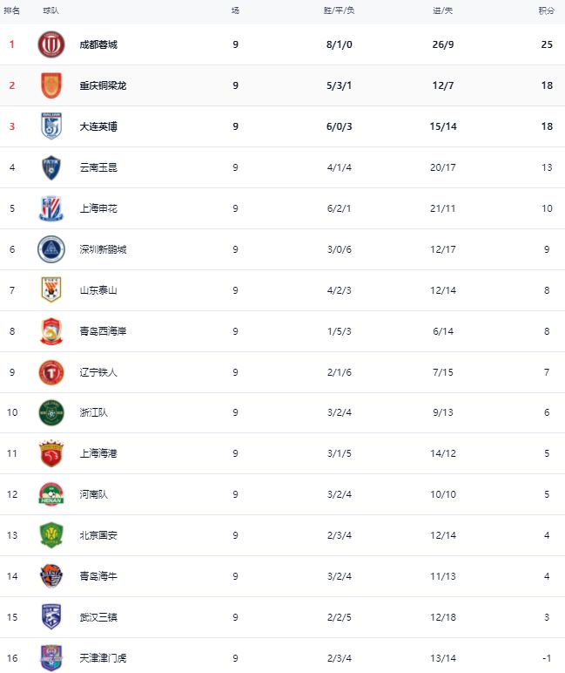
Task: Click the 排名 column header
Action: pos(11,10)
